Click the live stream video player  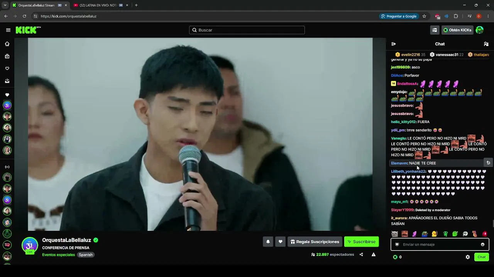(x=200, y=134)
